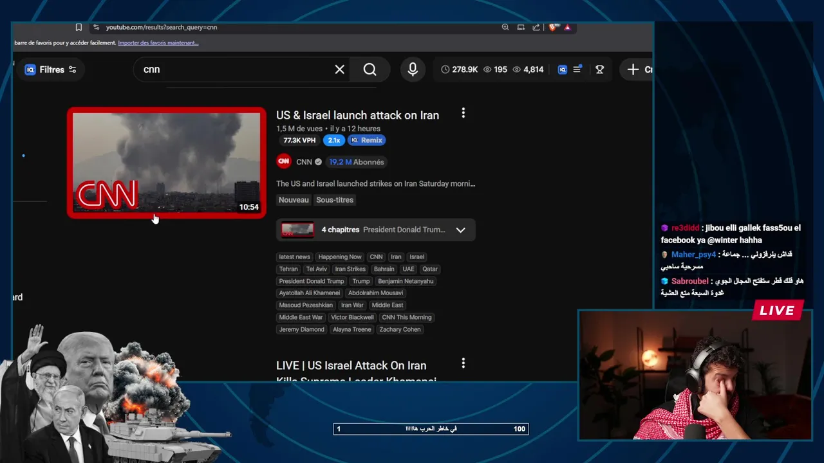The image size is (824, 463).
Task: Click the Tel Aviv tag
Action: [x=317, y=269]
